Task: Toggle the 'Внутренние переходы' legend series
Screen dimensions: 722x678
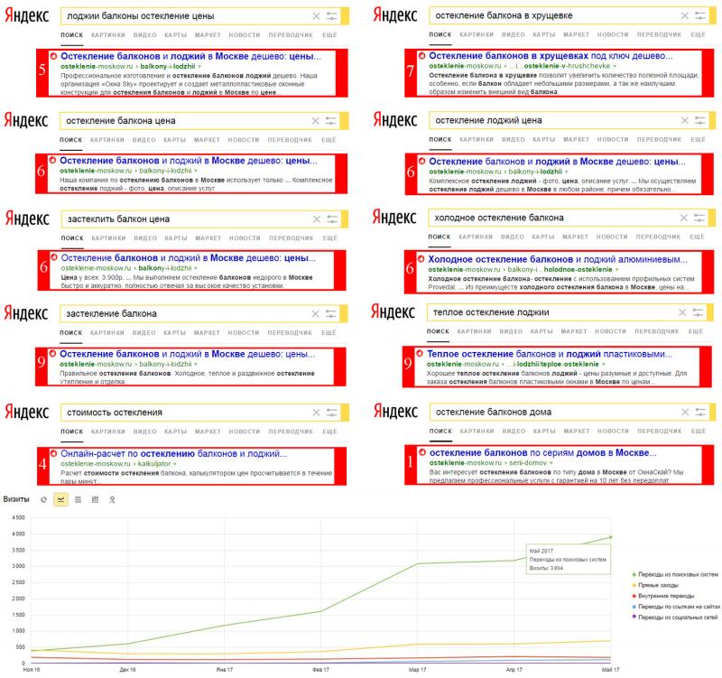Action: tap(663, 596)
